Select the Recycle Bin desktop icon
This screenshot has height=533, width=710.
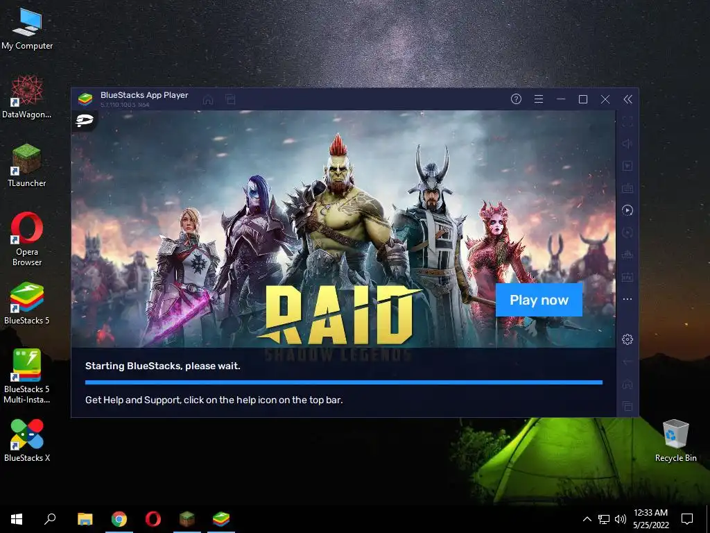click(x=675, y=441)
